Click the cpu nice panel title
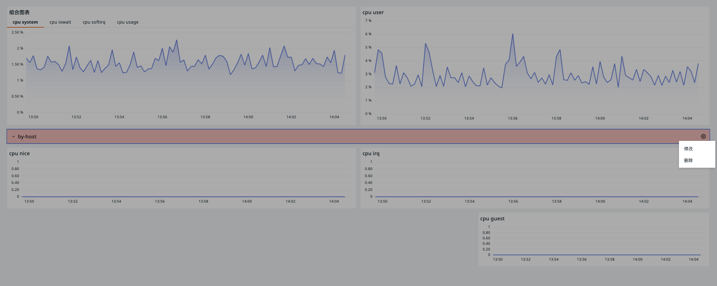 [19, 153]
